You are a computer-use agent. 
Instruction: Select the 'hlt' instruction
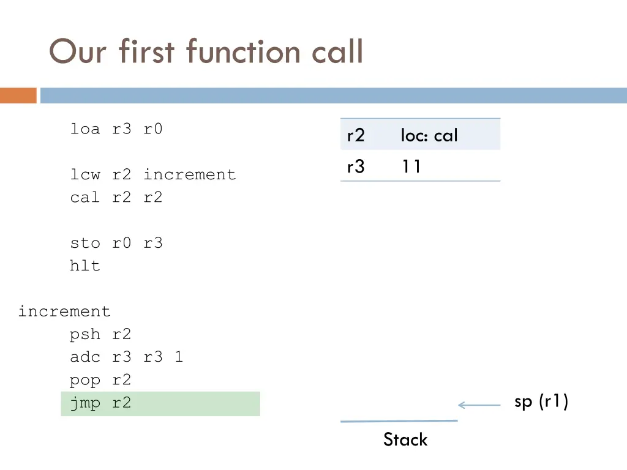click(84, 266)
